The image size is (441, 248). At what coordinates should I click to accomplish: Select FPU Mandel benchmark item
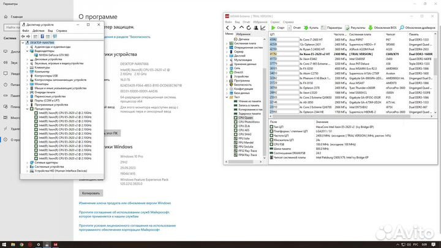pyautogui.click(x=244, y=143)
